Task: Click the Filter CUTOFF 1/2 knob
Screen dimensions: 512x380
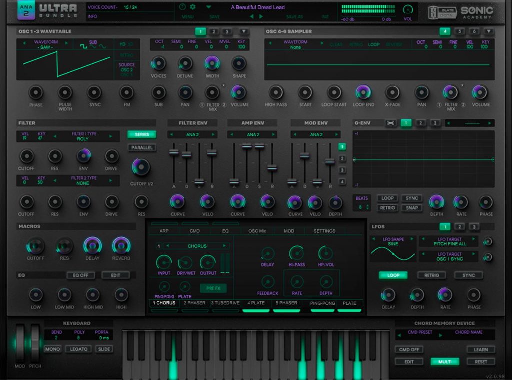Action: point(141,167)
